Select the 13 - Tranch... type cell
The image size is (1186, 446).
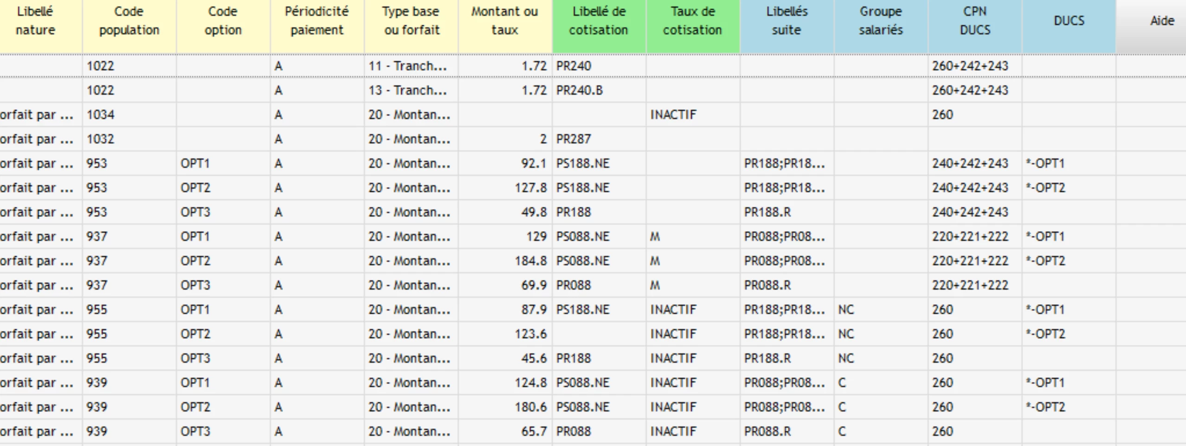click(411, 90)
